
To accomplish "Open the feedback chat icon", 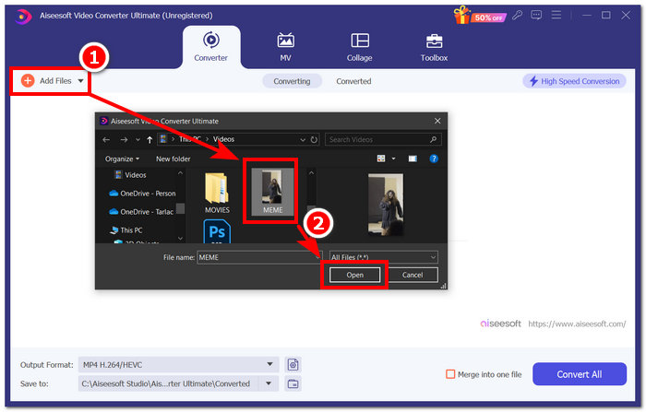I will (x=538, y=15).
